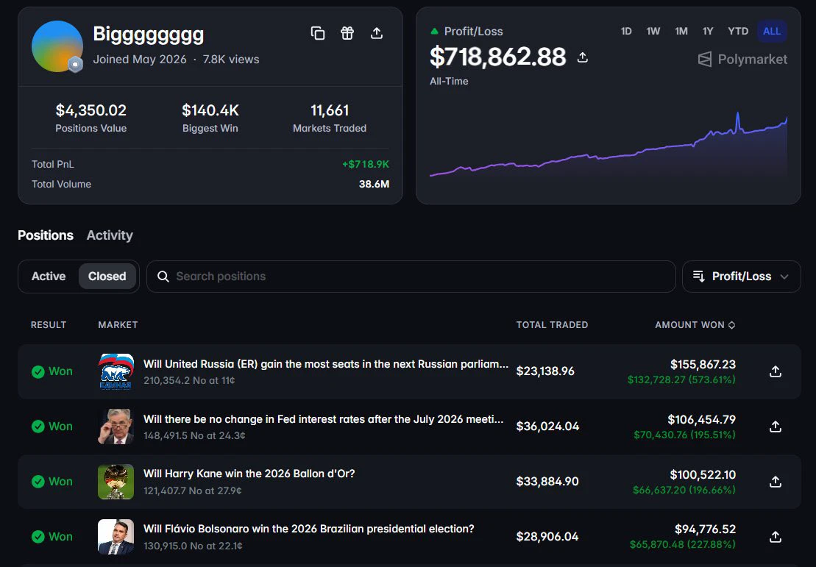The height and width of the screenshot is (567, 816).
Task: Share the United Russia position result
Action: pyautogui.click(x=776, y=371)
